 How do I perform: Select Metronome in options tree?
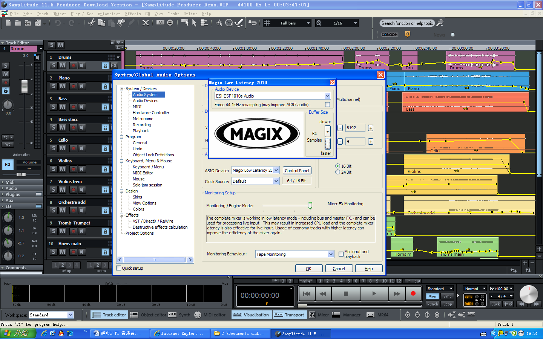pyautogui.click(x=143, y=119)
